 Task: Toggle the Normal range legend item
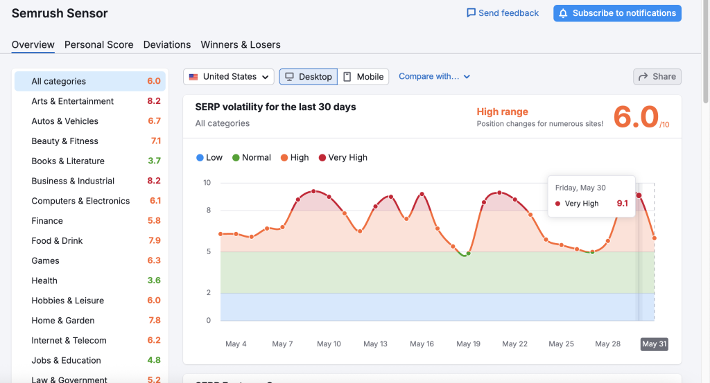coord(251,158)
